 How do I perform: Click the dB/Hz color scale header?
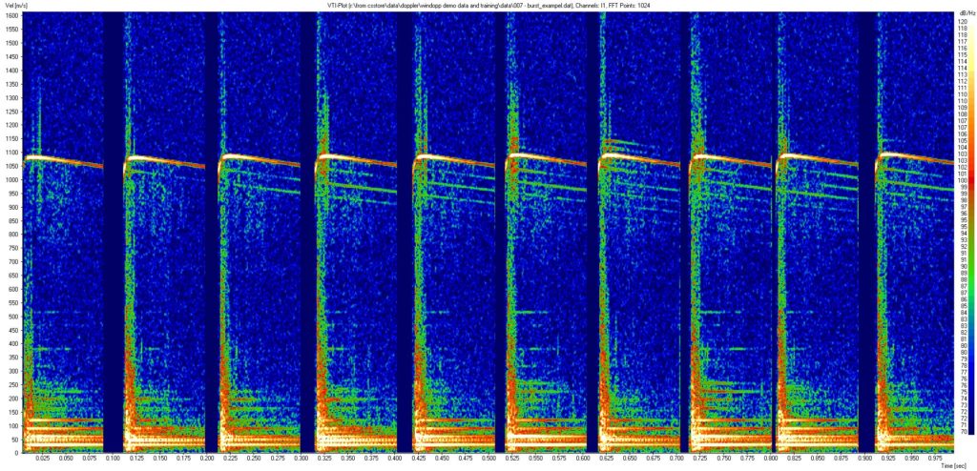click(963, 12)
